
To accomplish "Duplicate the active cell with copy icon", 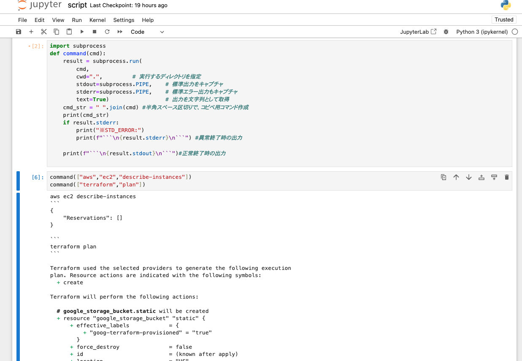I will (x=444, y=177).
